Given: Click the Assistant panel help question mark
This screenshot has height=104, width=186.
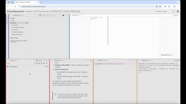Looking at the screenshot, I should click(x=67, y=60).
